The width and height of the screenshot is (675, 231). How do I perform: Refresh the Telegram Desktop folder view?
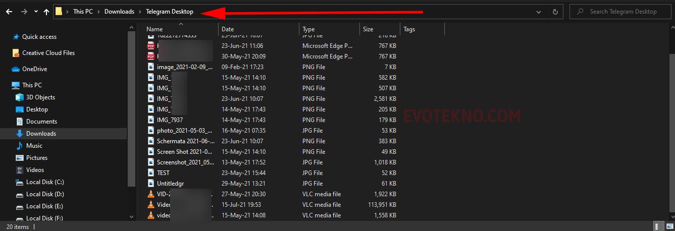pos(555,12)
